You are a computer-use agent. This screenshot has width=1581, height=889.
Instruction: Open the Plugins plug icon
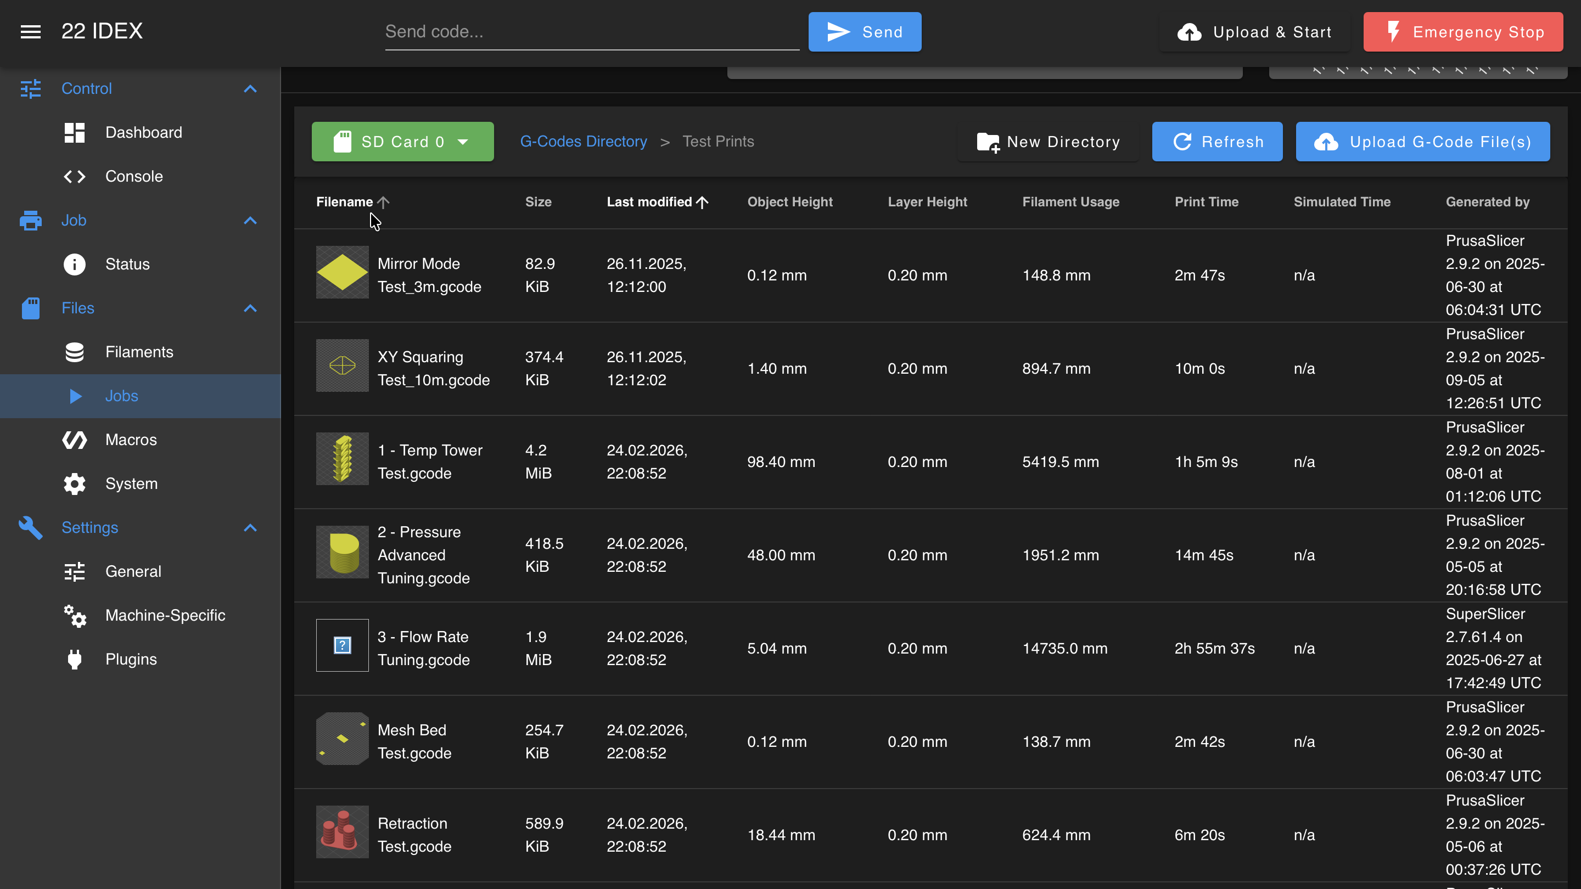click(x=74, y=660)
